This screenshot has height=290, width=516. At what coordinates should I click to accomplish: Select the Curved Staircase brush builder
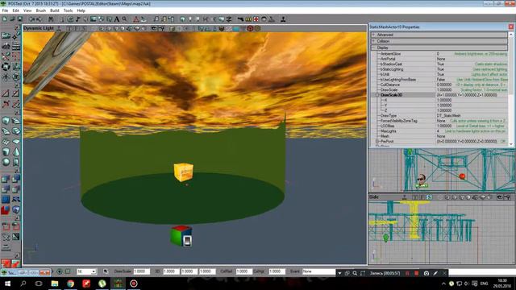16,120
